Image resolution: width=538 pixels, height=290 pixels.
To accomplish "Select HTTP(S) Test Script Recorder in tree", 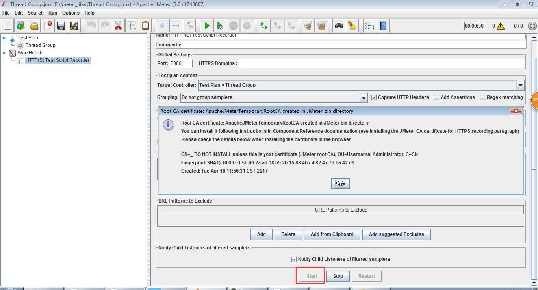I will [x=58, y=60].
